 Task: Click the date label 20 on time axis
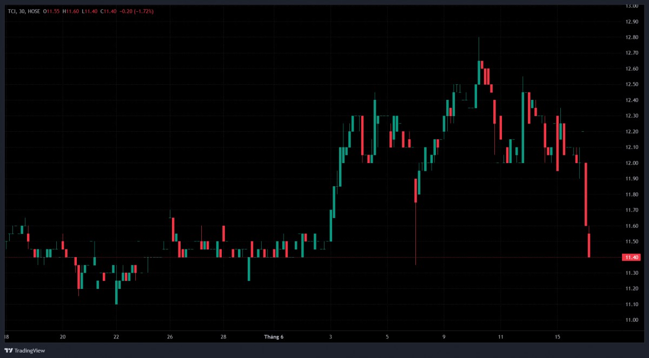pos(63,337)
